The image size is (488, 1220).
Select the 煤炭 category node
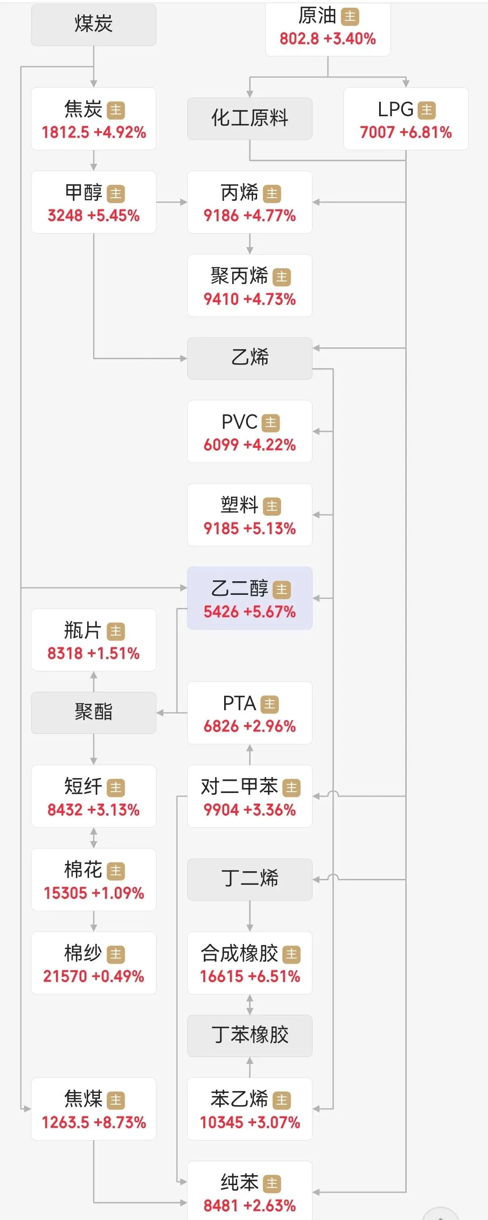(94, 24)
